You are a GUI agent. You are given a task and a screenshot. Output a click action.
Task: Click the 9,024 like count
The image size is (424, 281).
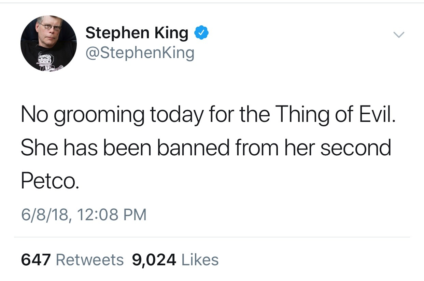click(154, 260)
